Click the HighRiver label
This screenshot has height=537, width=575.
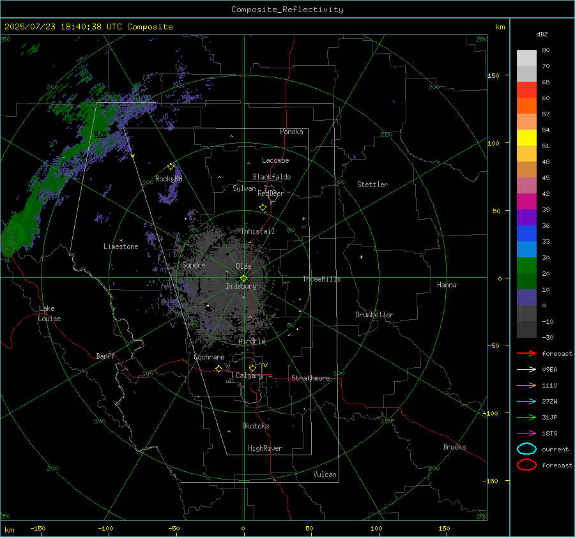(265, 448)
